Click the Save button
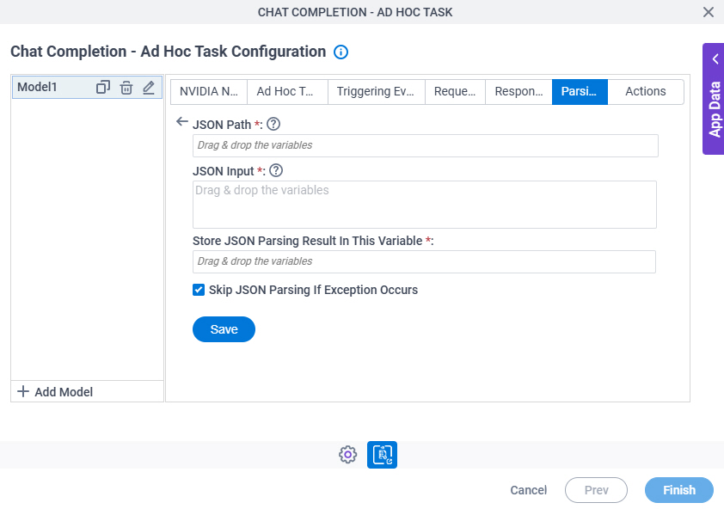This screenshot has width=724, height=509. click(224, 329)
